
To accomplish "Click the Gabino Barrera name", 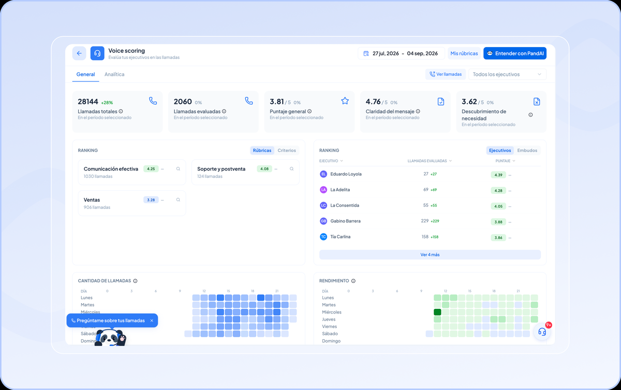I will (x=345, y=221).
